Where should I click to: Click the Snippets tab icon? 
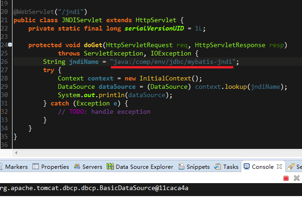tap(181, 166)
